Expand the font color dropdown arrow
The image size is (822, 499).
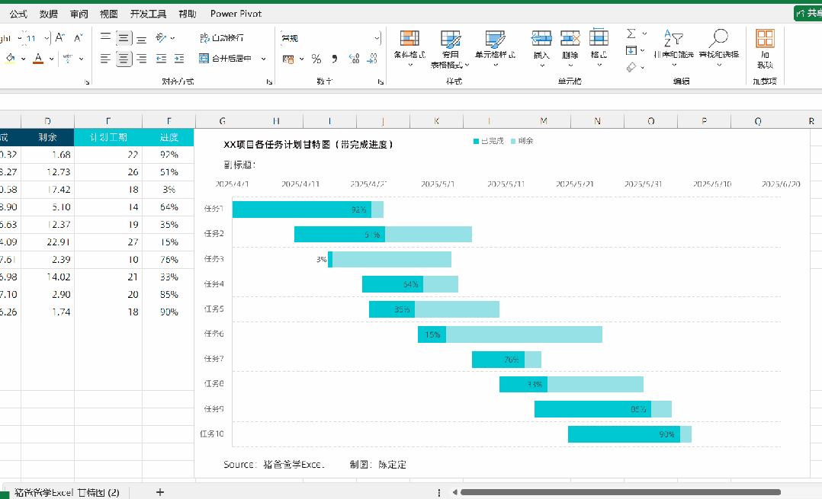(51, 59)
